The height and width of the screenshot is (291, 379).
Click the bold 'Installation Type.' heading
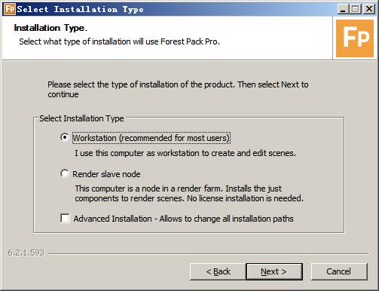(50, 28)
